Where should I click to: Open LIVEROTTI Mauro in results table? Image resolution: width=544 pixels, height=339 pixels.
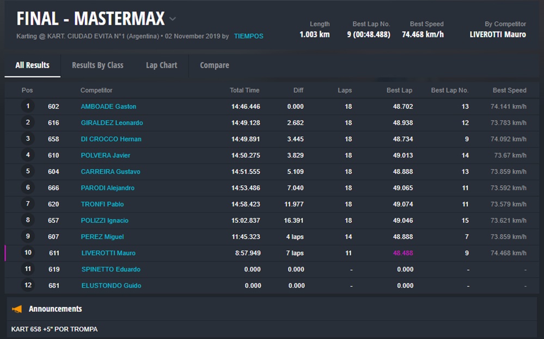pos(108,253)
